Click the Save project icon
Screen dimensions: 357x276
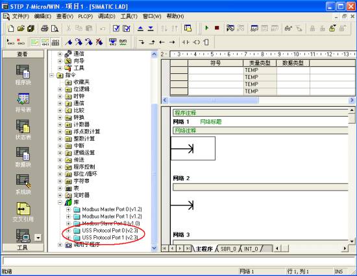tap(31, 29)
